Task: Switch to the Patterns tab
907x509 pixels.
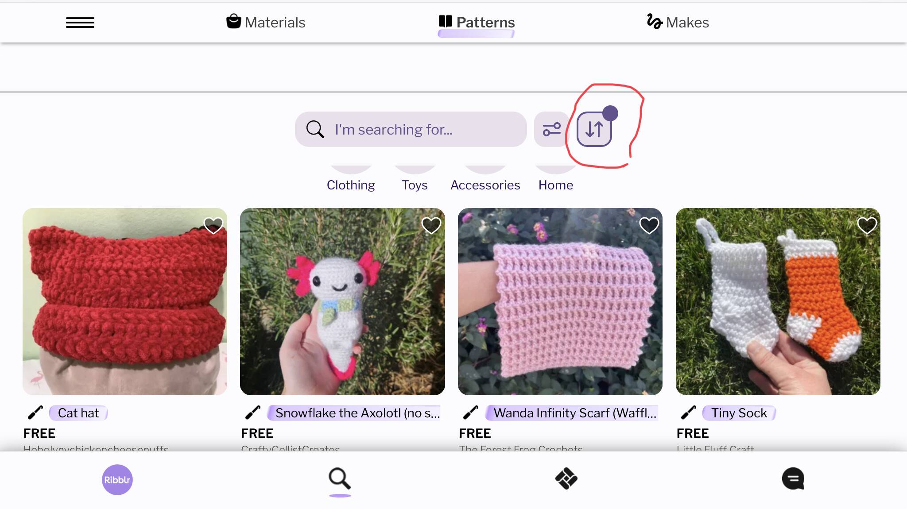Action: [477, 22]
